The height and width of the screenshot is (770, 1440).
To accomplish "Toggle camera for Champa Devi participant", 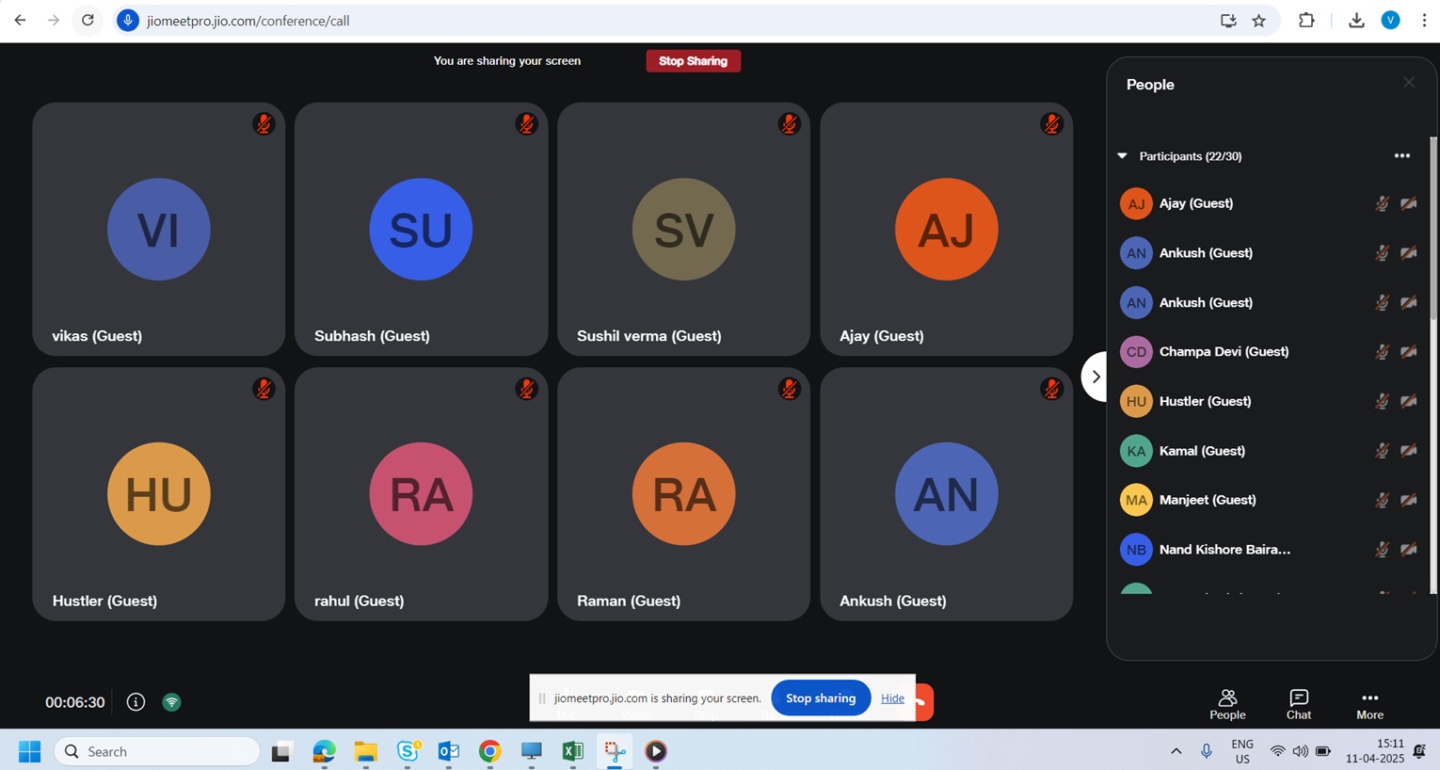I will pyautogui.click(x=1408, y=352).
